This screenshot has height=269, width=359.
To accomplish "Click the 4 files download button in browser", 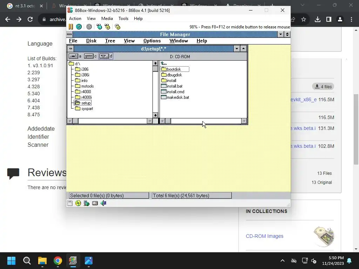I will 323,87.
